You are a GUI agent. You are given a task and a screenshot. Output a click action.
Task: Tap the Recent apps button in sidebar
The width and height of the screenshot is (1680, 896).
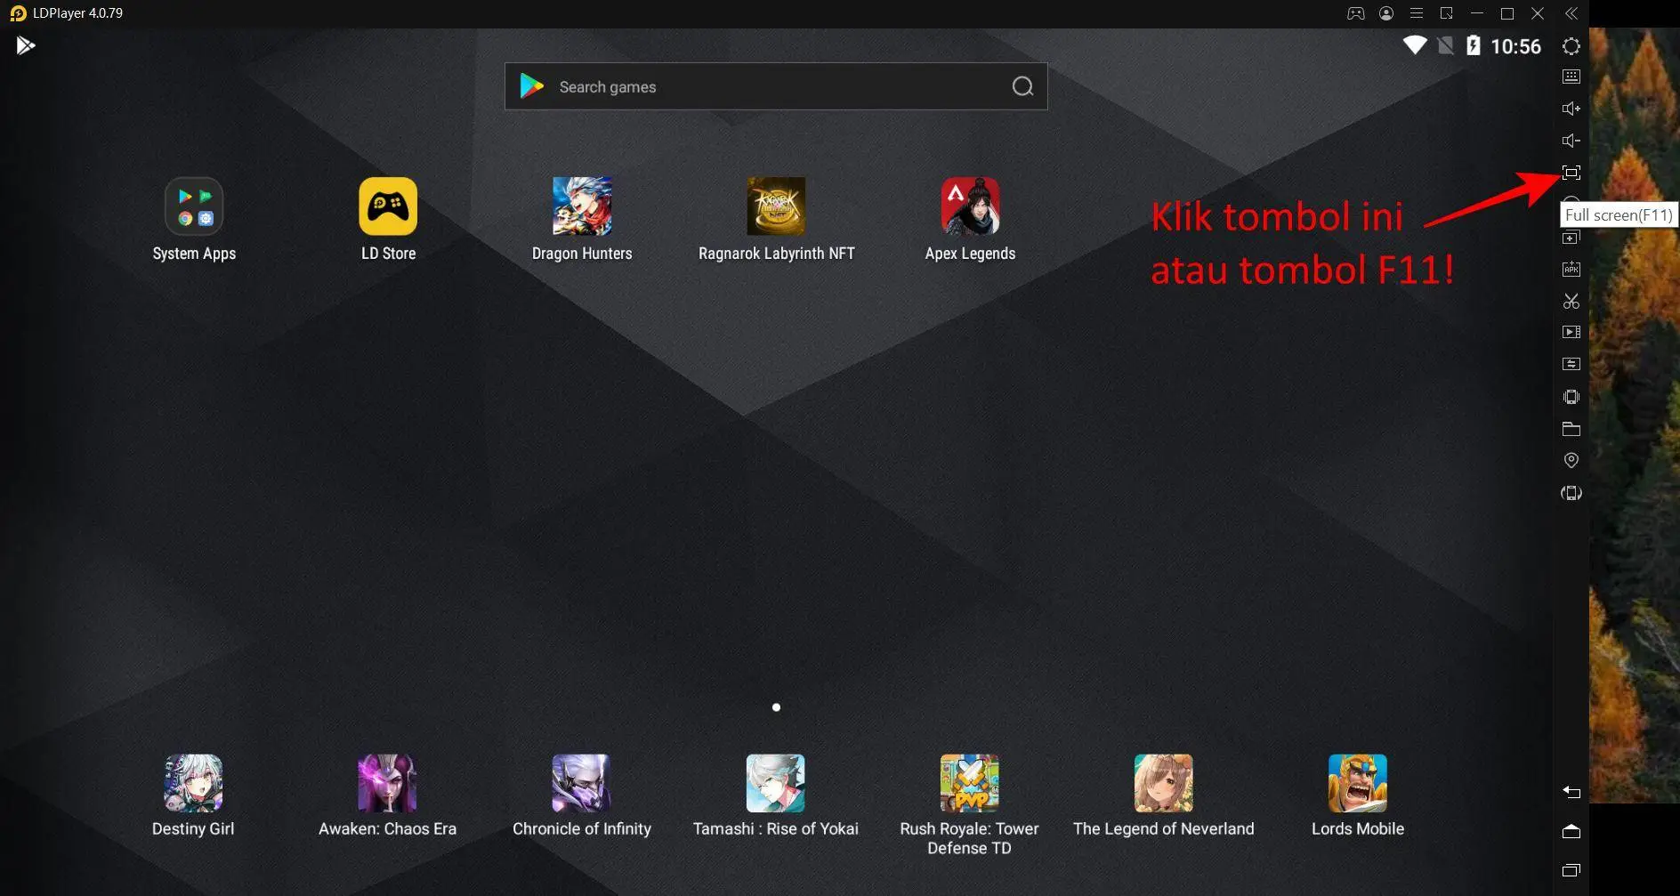[x=1571, y=870]
